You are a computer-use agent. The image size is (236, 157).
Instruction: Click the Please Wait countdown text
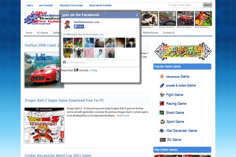[x=77, y=70]
